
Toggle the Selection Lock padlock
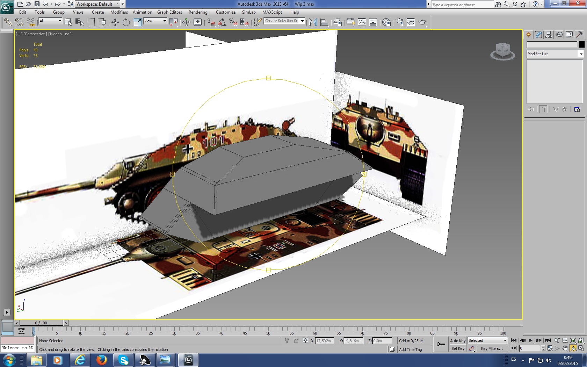click(x=296, y=340)
